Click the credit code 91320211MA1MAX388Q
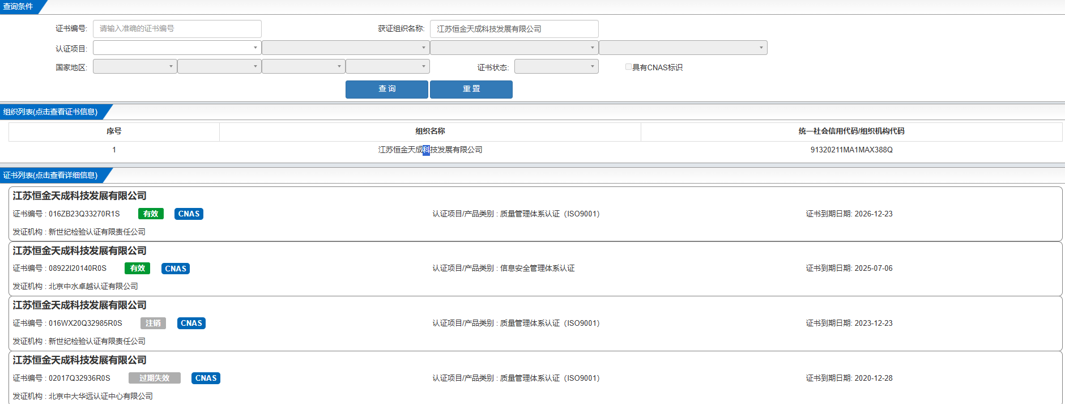This screenshot has width=1065, height=404. 851,150
